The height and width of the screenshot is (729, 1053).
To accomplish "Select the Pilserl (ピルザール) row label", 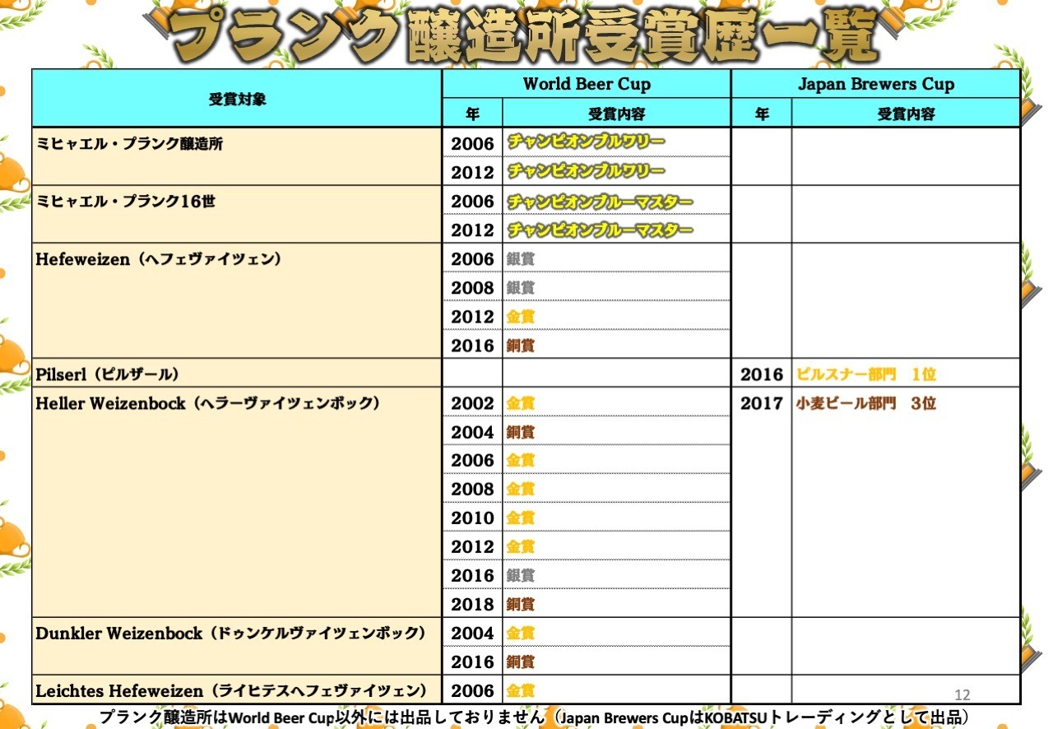I will 107,374.
